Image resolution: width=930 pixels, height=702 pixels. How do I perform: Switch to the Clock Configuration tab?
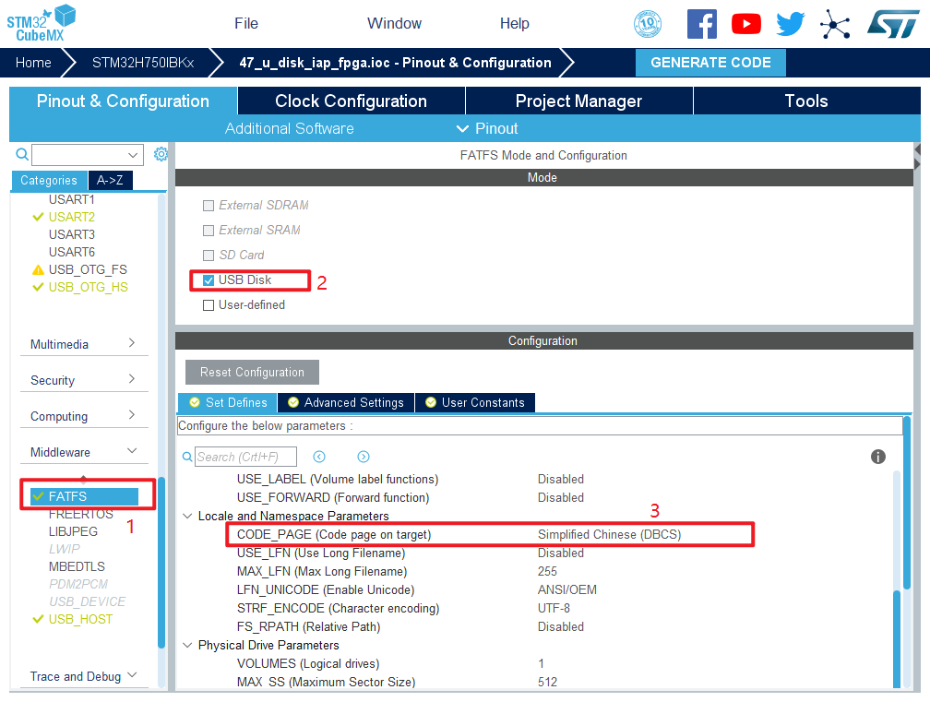351,101
